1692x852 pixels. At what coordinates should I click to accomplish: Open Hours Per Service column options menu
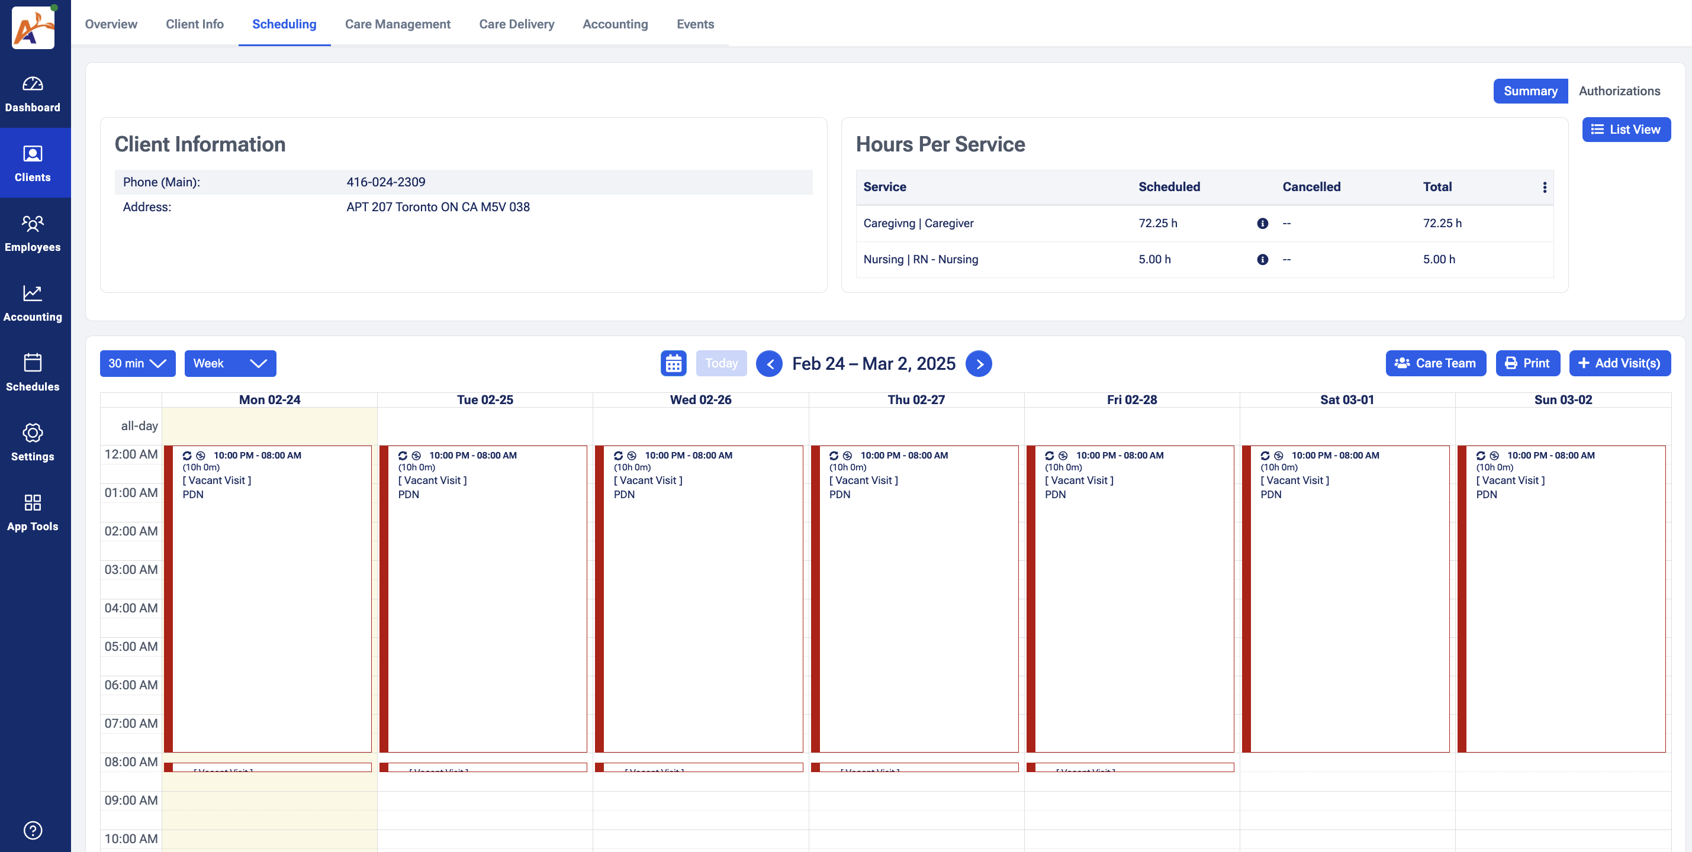coord(1544,188)
